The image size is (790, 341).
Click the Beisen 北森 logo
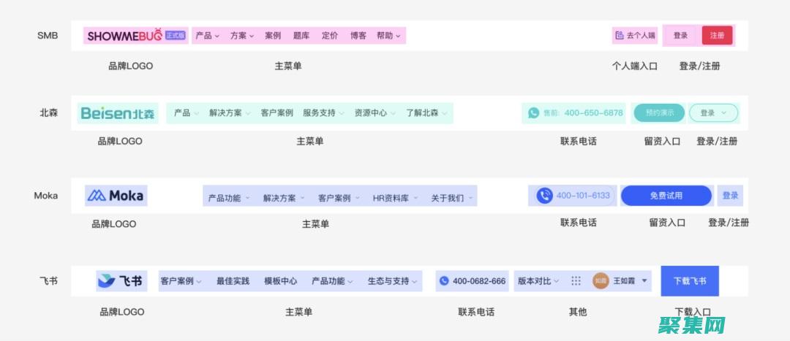pos(117,113)
